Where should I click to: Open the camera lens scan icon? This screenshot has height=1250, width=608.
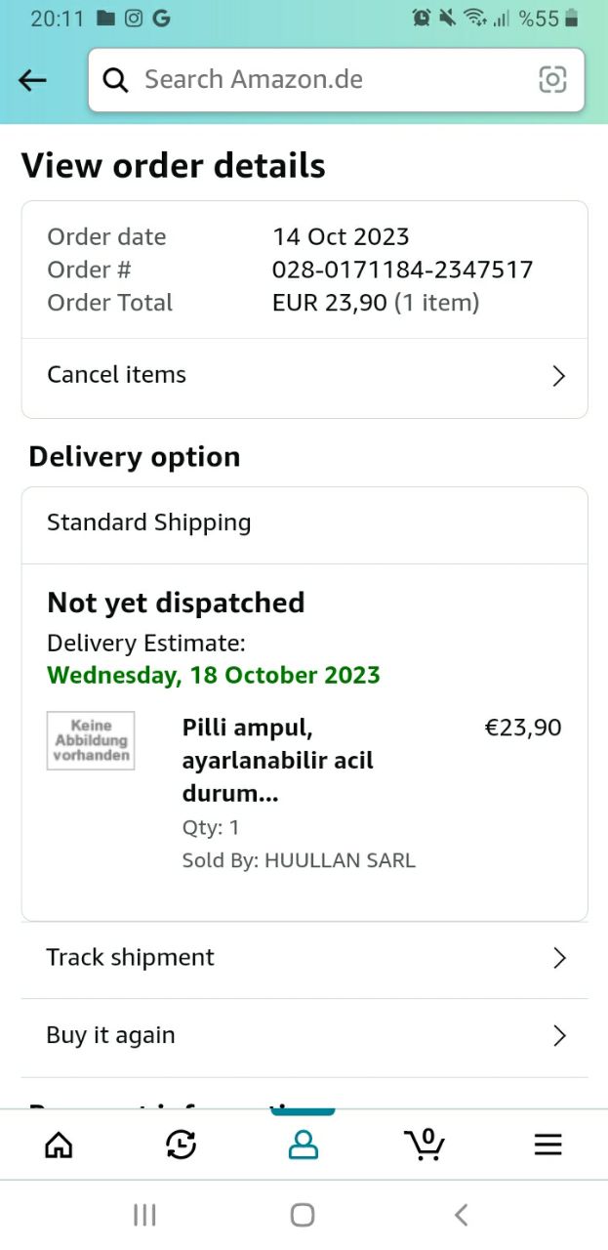[552, 80]
